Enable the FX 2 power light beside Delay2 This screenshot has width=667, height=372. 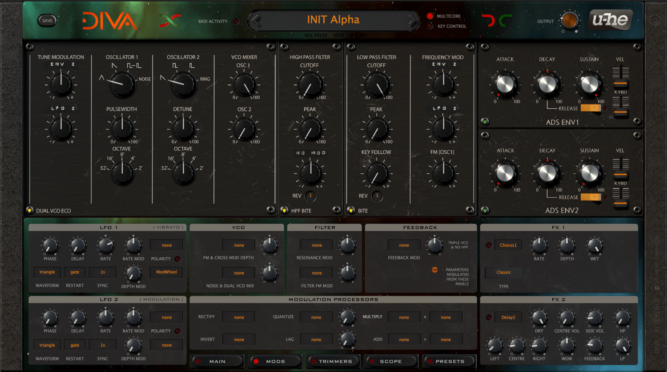(x=489, y=317)
